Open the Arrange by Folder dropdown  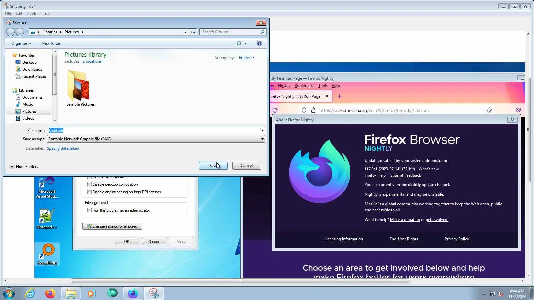247,58
